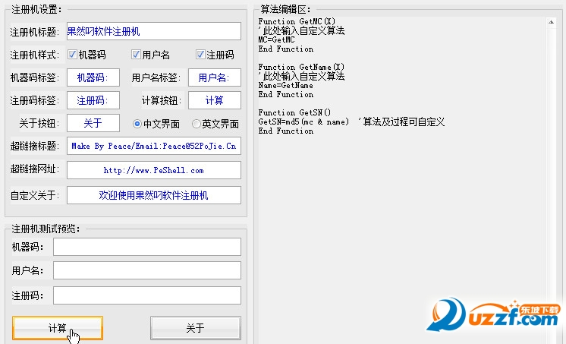Image resolution: width=566 pixels, height=344 pixels.
Task: Click the line 'Name=GetName'
Action: click(285, 85)
